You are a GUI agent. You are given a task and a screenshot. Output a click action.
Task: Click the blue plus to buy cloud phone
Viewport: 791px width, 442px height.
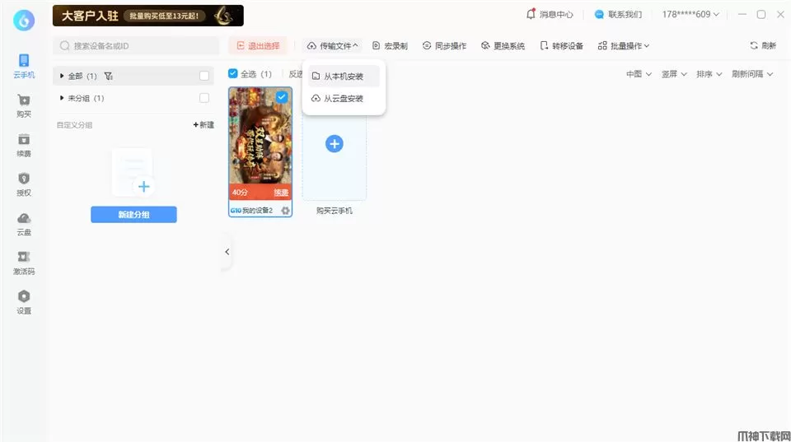(x=334, y=144)
